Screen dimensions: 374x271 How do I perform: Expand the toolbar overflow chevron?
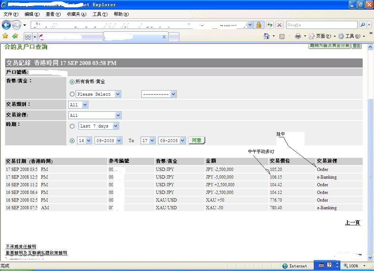(x=371, y=33)
